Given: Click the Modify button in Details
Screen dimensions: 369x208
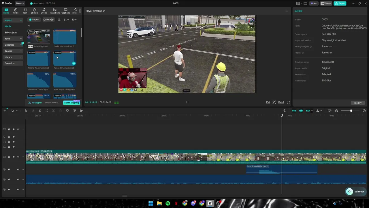Looking at the screenshot, I should click(x=358, y=103).
